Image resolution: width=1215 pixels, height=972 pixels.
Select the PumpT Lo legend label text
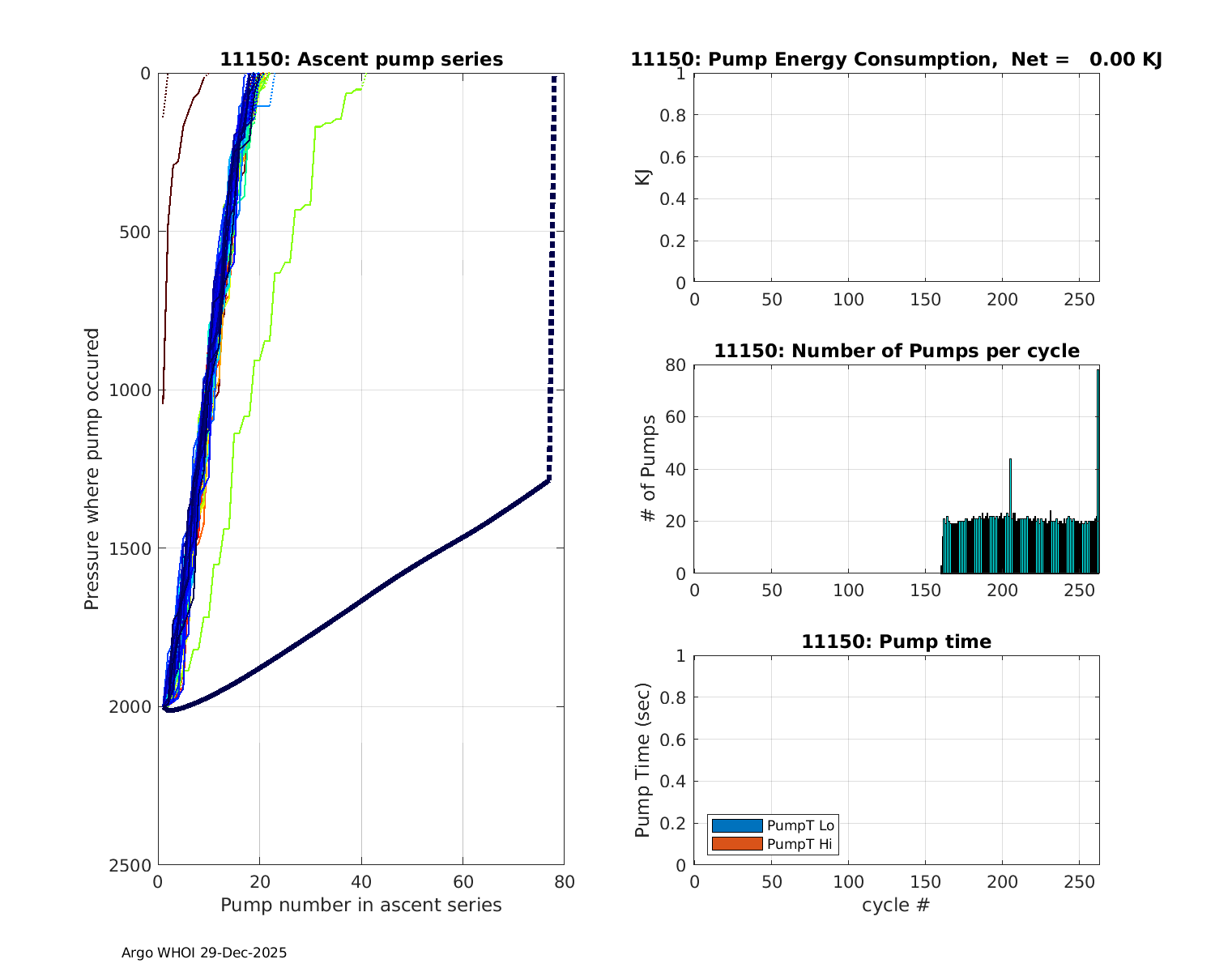[x=800, y=825]
